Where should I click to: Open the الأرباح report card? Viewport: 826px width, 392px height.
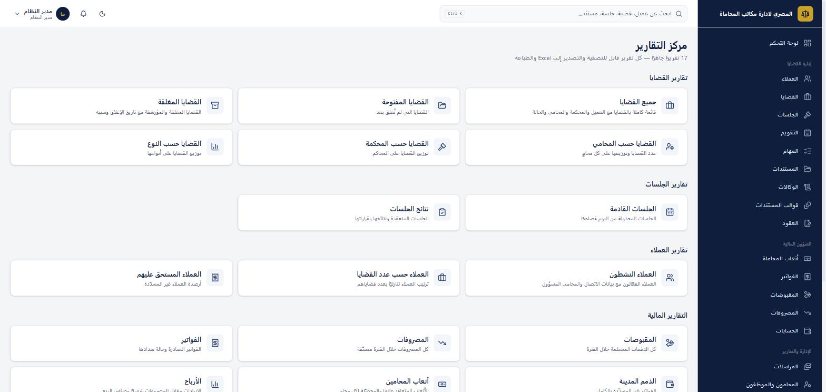click(121, 380)
